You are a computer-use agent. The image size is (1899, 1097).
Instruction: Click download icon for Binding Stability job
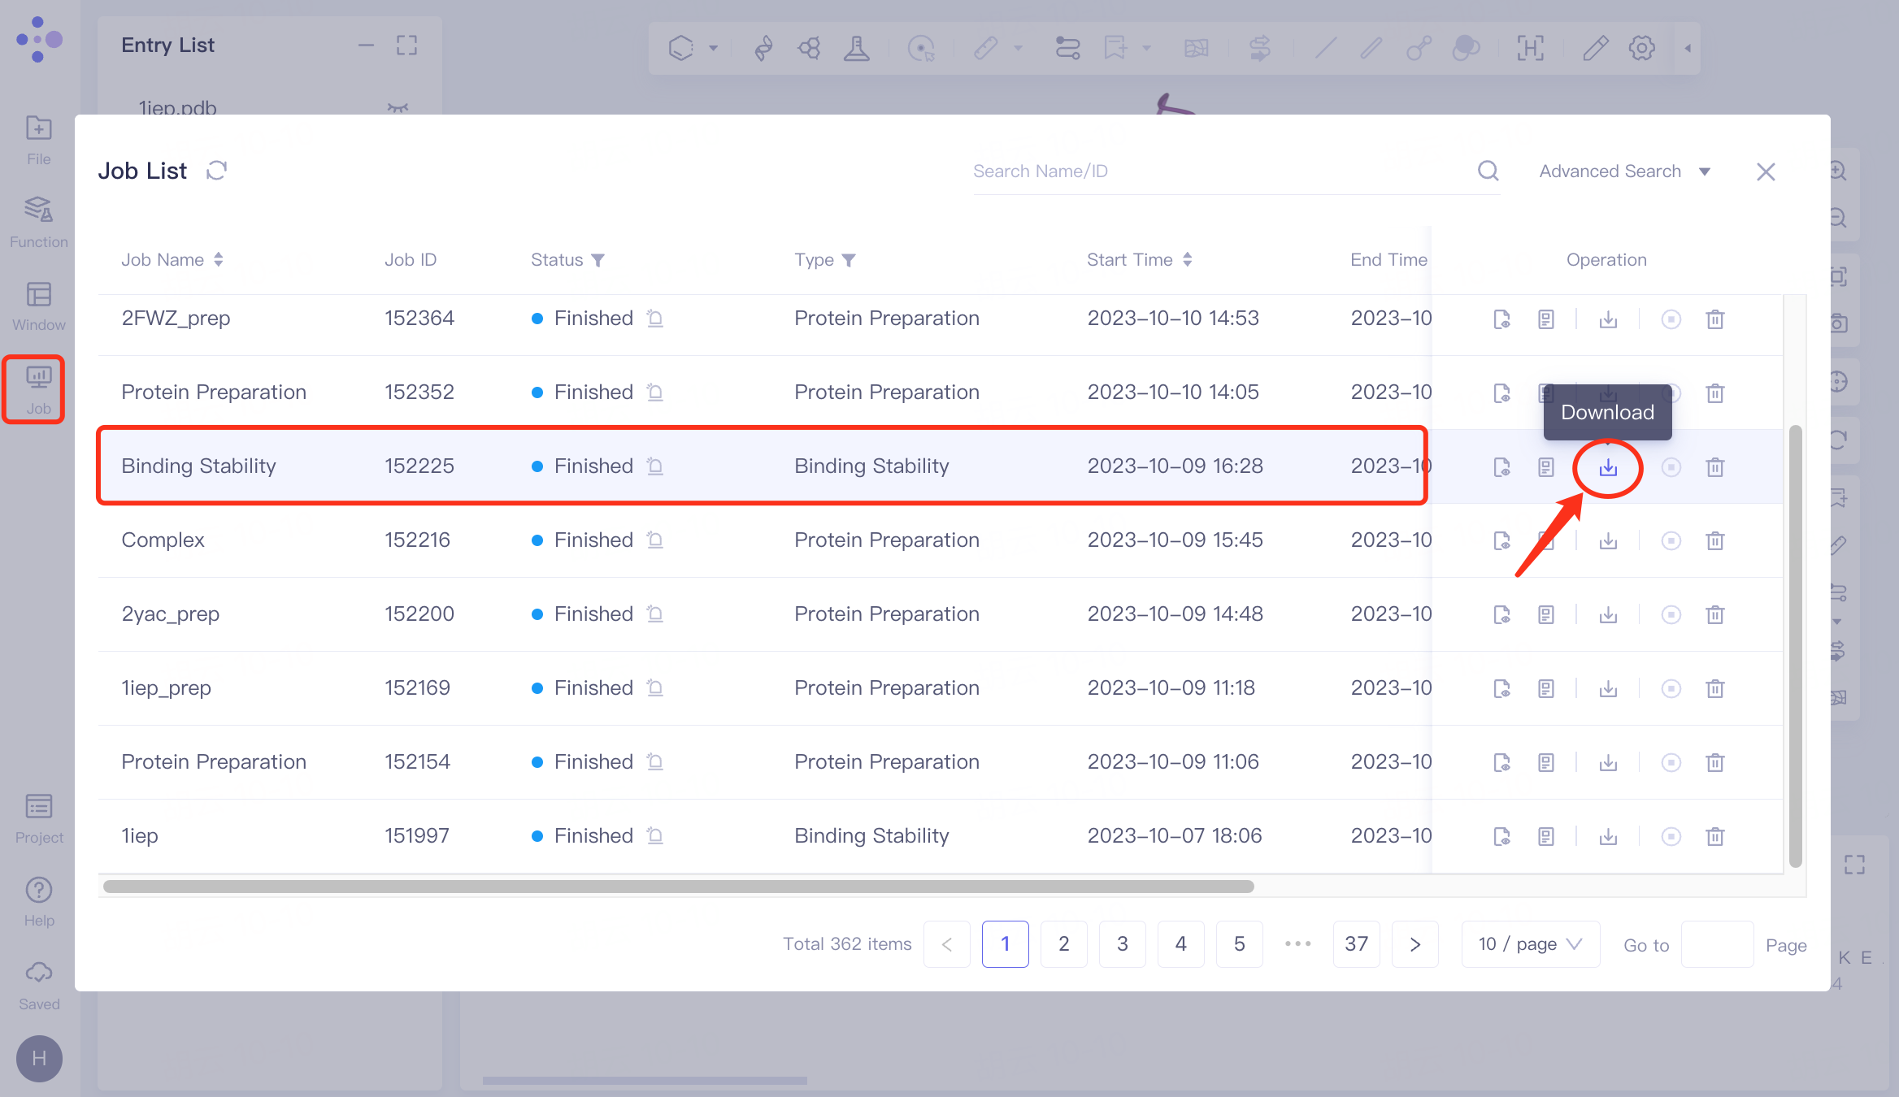(x=1608, y=467)
